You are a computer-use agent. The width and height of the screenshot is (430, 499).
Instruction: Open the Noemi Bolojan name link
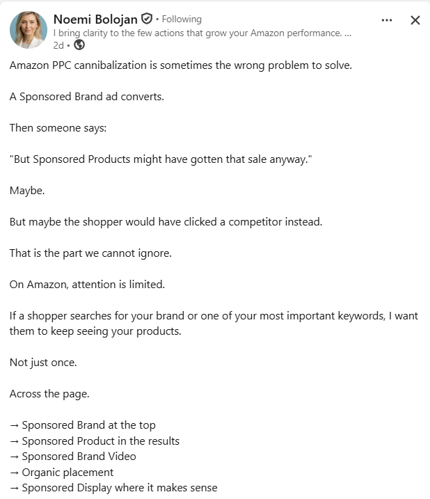[95, 19]
